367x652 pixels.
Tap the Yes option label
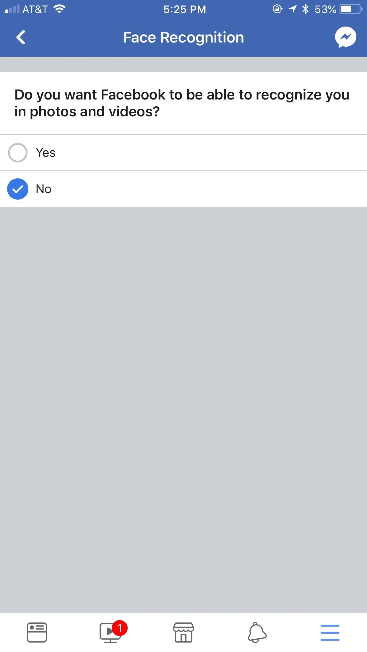click(46, 153)
